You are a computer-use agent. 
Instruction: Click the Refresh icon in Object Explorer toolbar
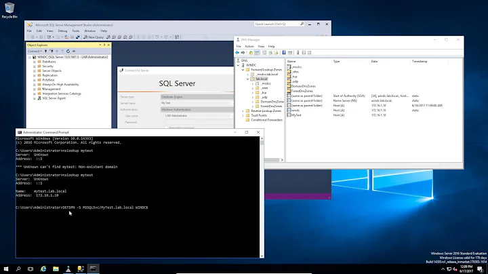68,51
